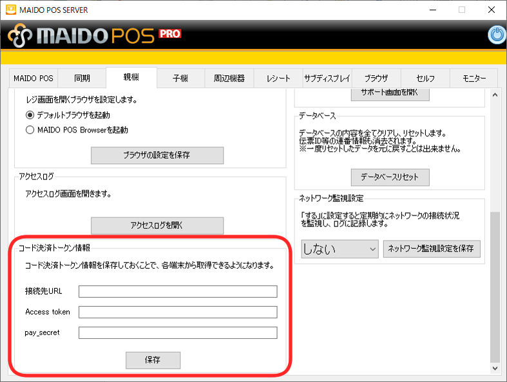This screenshot has height=382, width=507.
Task: Click アクセスログを開く button
Action: pyautogui.click(x=157, y=225)
